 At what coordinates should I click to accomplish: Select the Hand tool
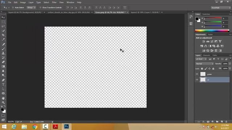(3, 98)
